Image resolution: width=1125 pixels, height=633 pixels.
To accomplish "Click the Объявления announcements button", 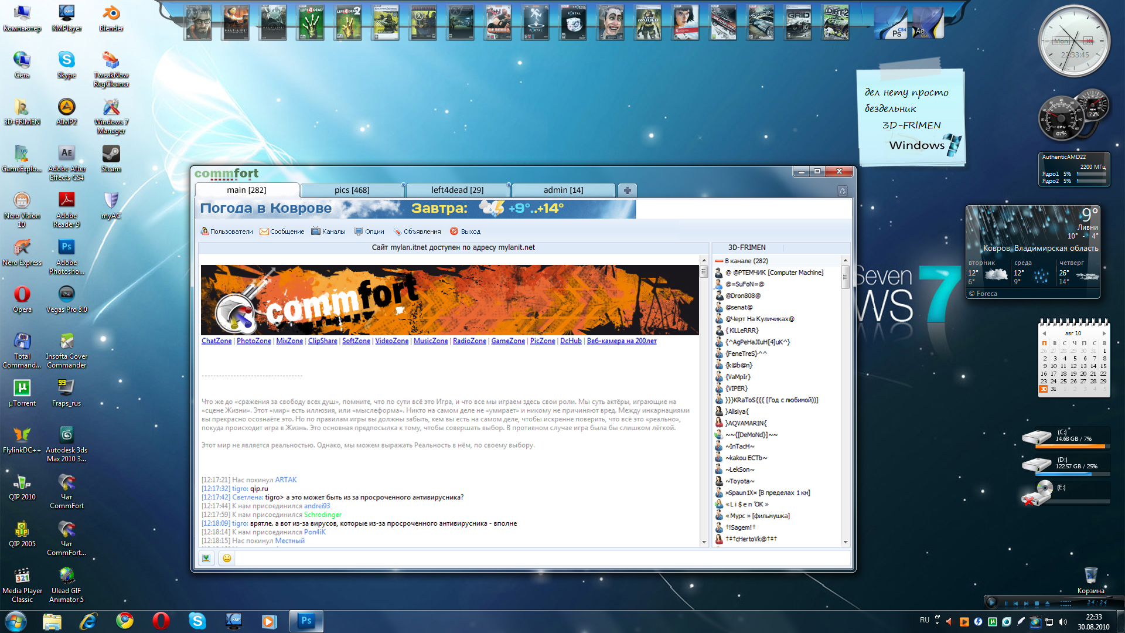I will pyautogui.click(x=417, y=232).
